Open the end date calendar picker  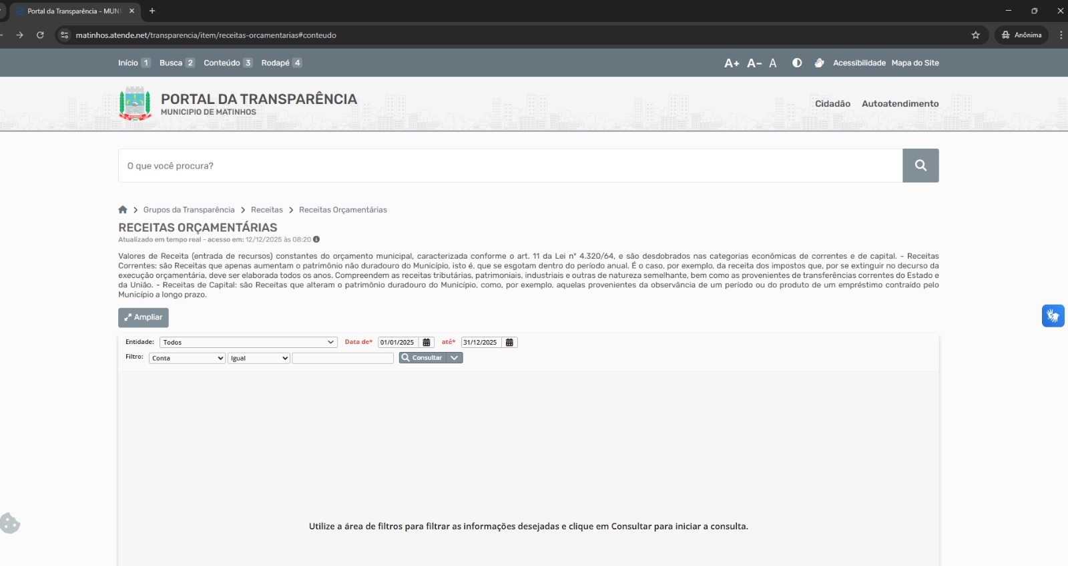[509, 343]
